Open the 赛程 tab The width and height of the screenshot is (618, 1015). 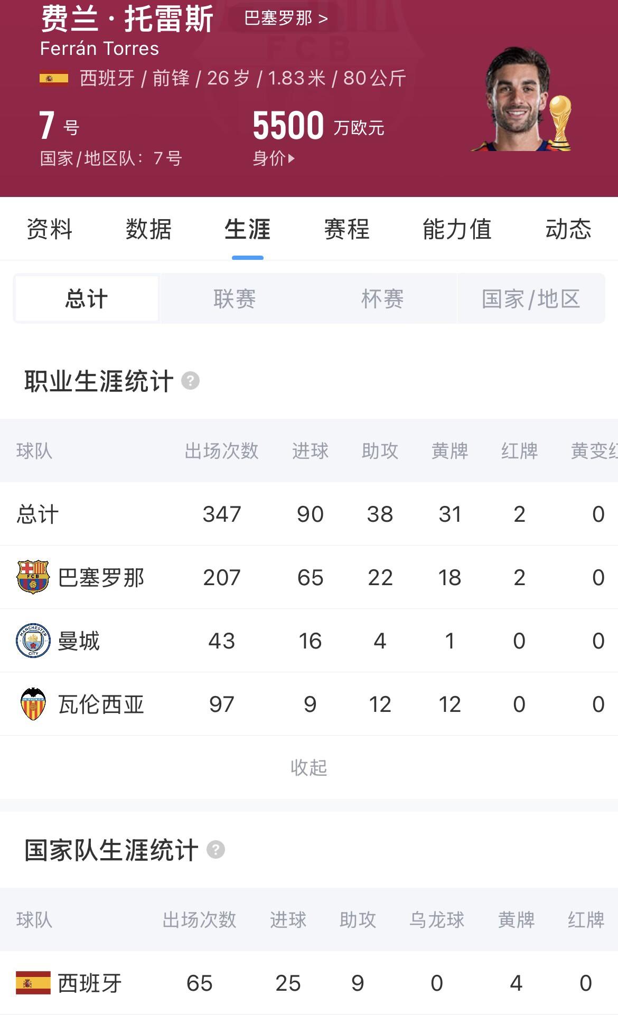pyautogui.click(x=347, y=229)
